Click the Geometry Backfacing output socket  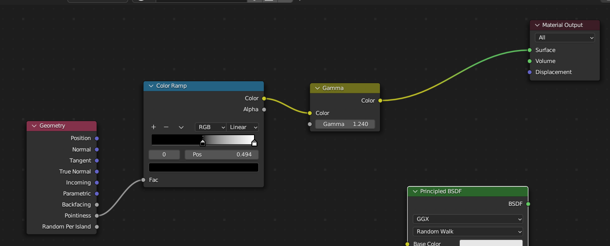97,205
